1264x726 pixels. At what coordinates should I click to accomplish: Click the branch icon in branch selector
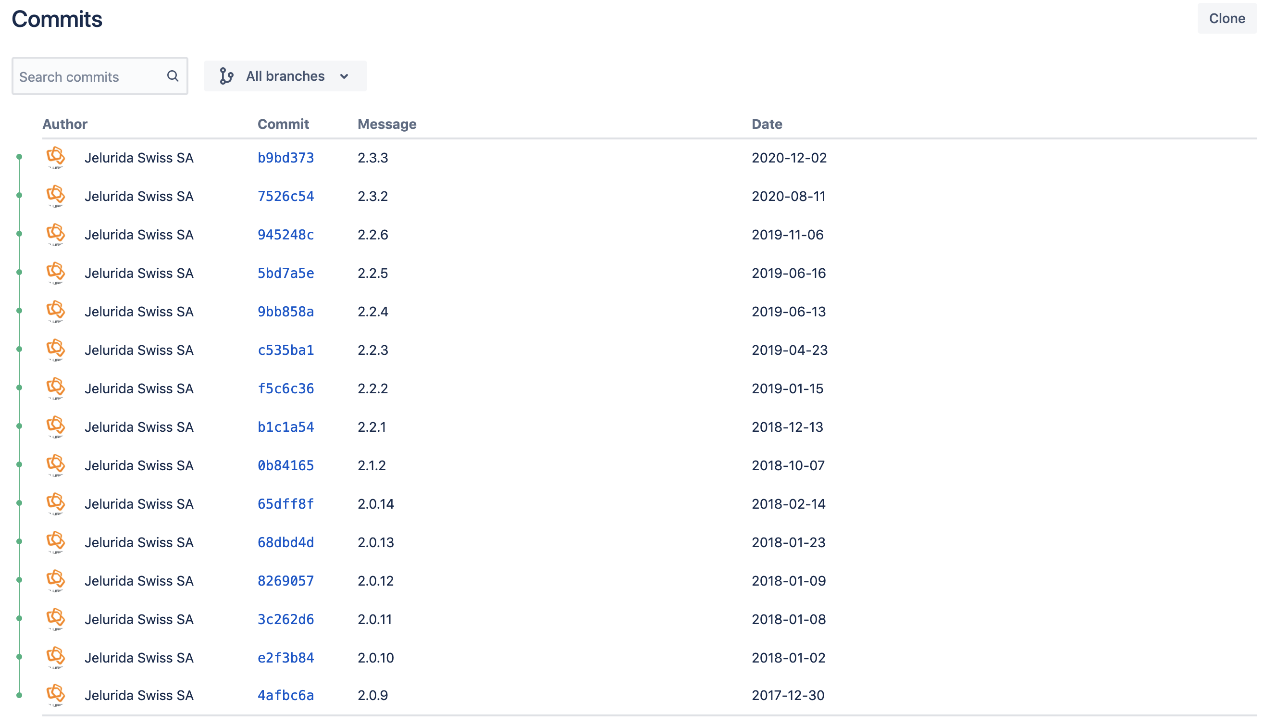[x=226, y=76]
